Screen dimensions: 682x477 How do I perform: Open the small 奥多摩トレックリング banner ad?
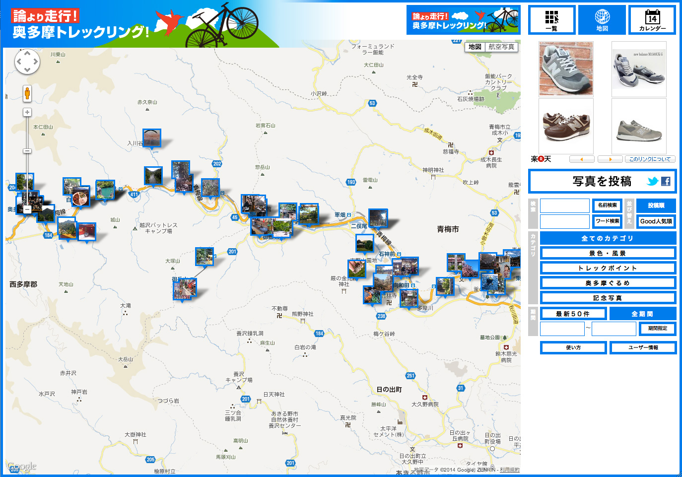[x=463, y=20]
